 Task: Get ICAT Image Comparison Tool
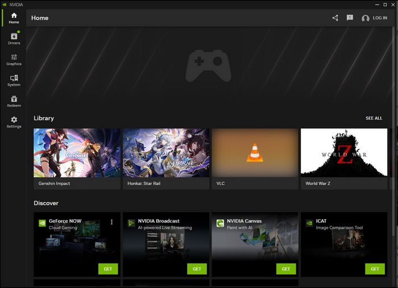click(375, 269)
